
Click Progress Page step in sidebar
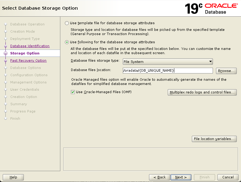(23, 111)
